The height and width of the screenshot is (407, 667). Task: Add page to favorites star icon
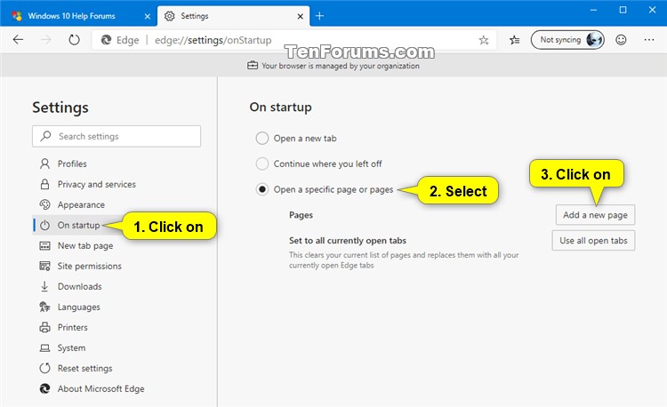pyautogui.click(x=484, y=40)
